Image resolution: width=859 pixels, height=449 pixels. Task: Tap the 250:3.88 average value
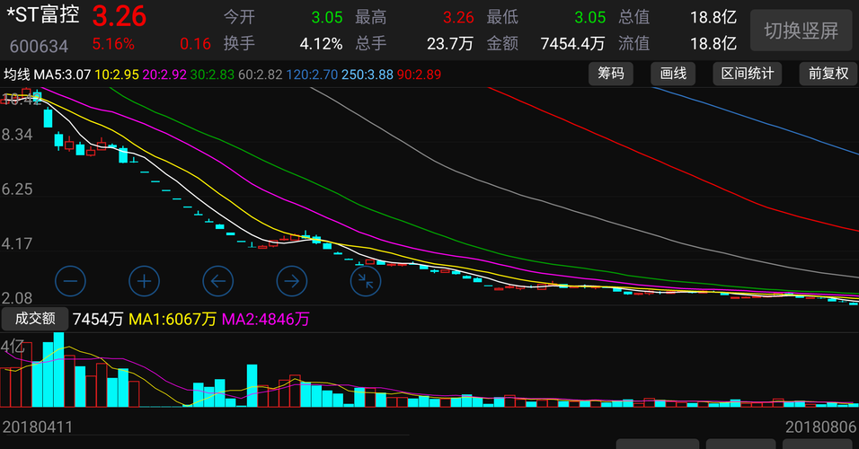coord(367,75)
